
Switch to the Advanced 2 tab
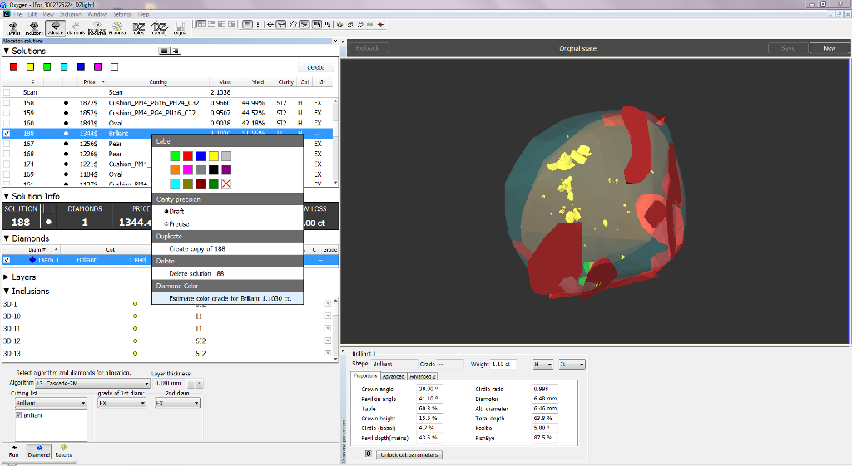pyautogui.click(x=422, y=376)
